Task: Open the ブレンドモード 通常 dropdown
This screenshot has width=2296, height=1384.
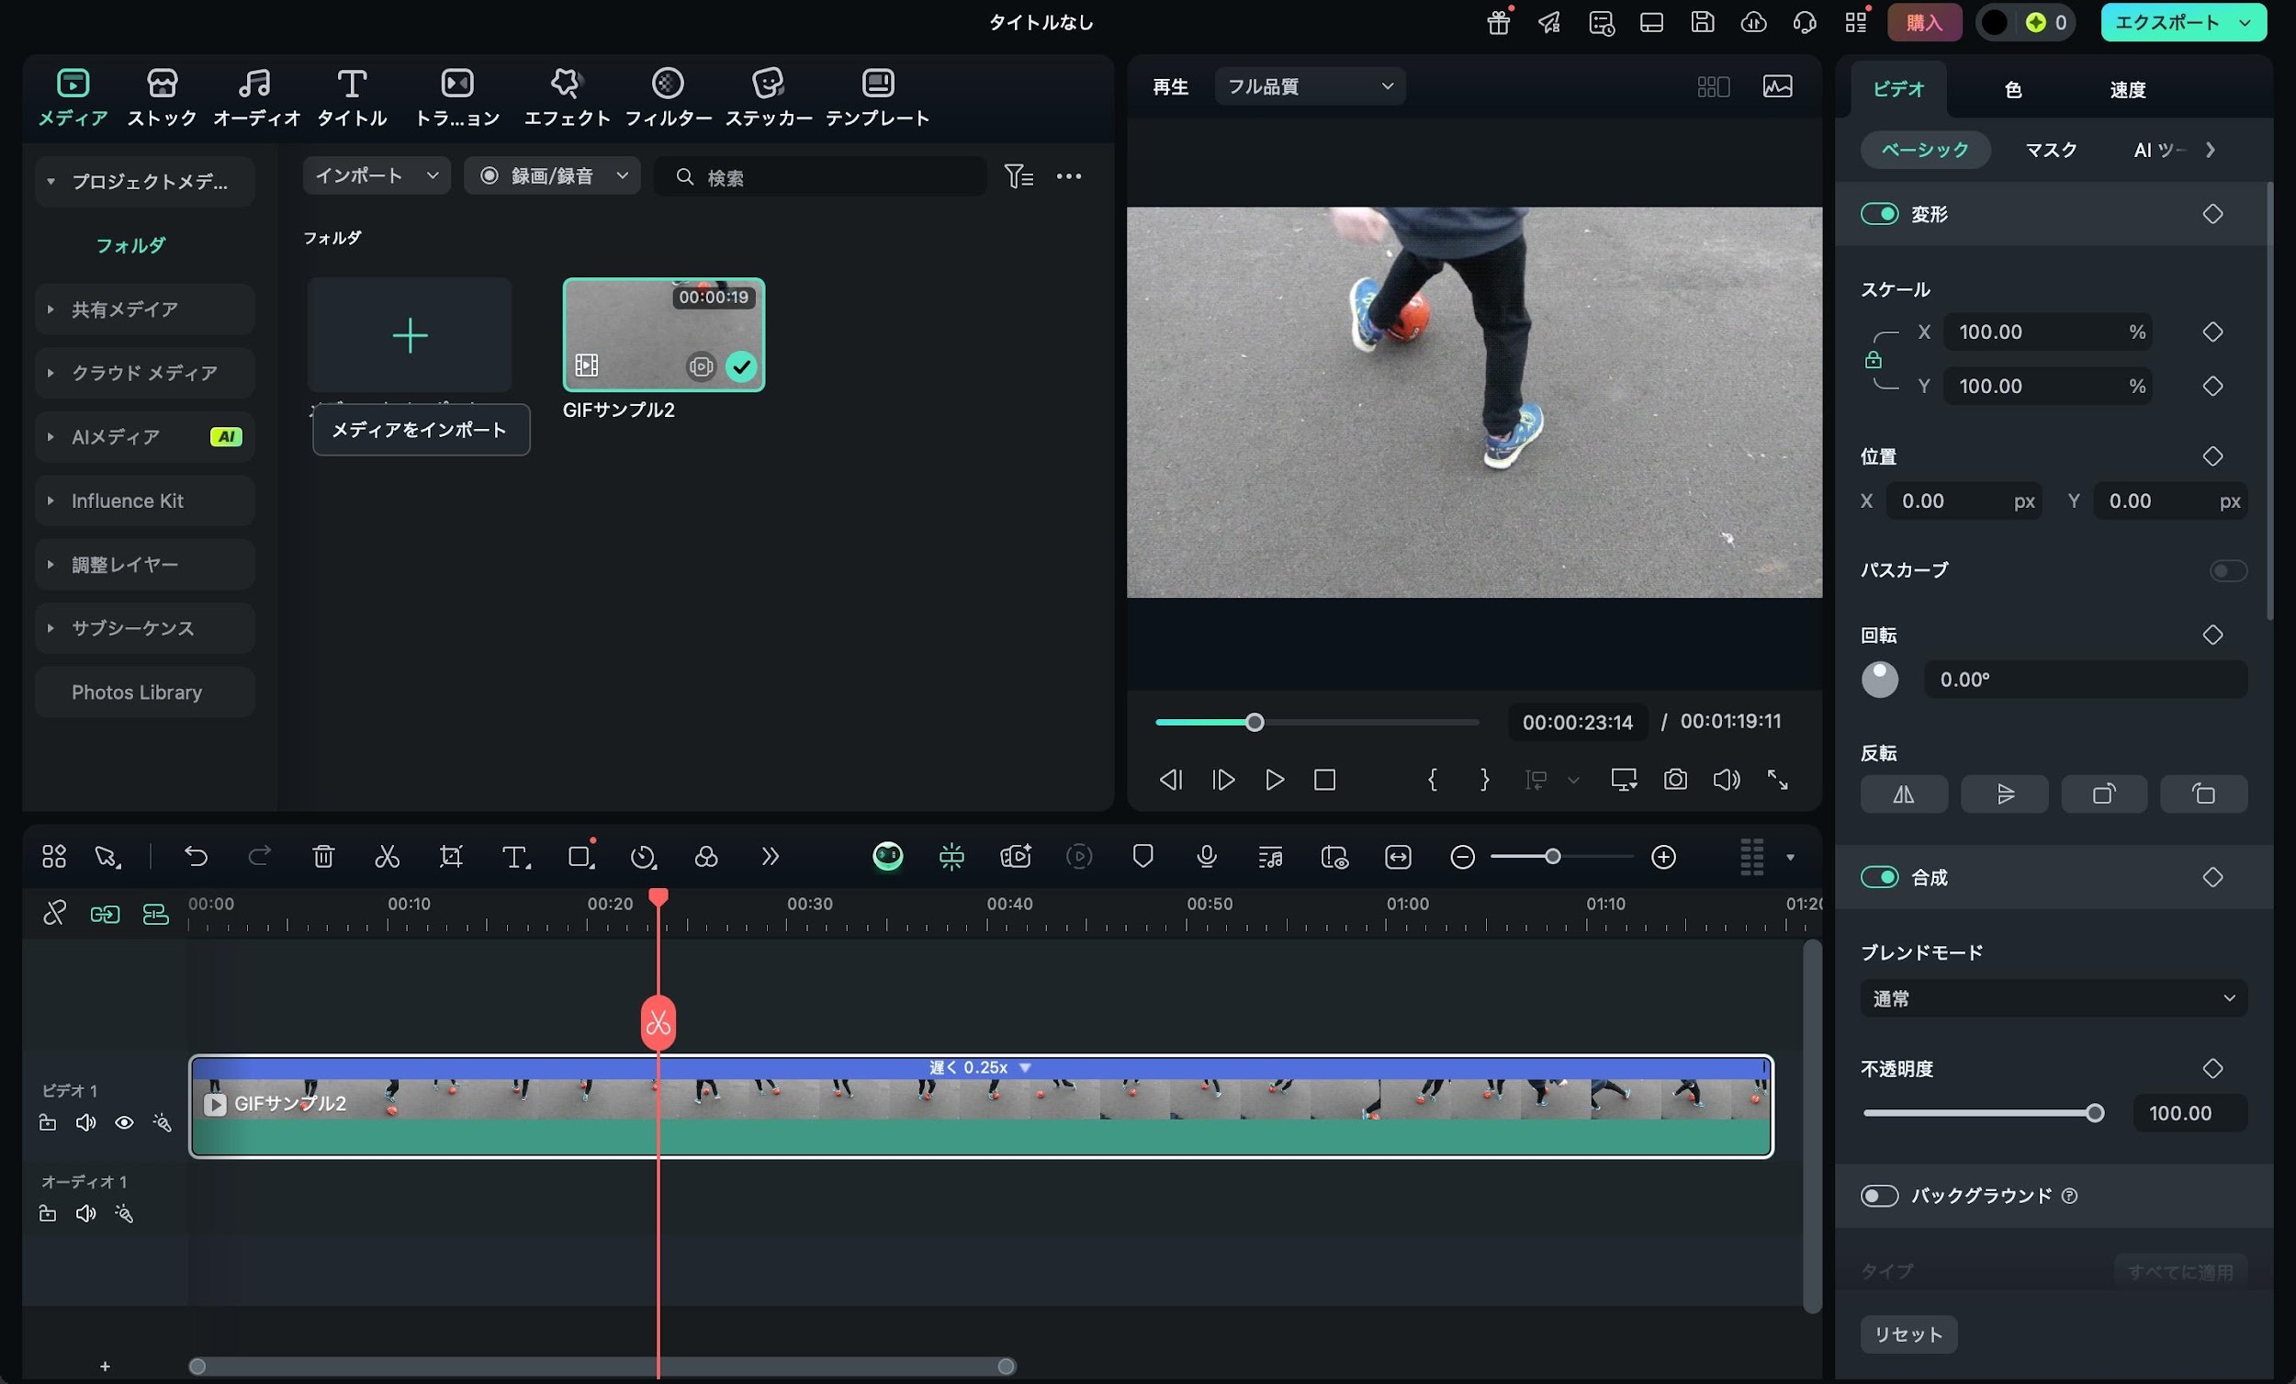Action: coord(2054,998)
